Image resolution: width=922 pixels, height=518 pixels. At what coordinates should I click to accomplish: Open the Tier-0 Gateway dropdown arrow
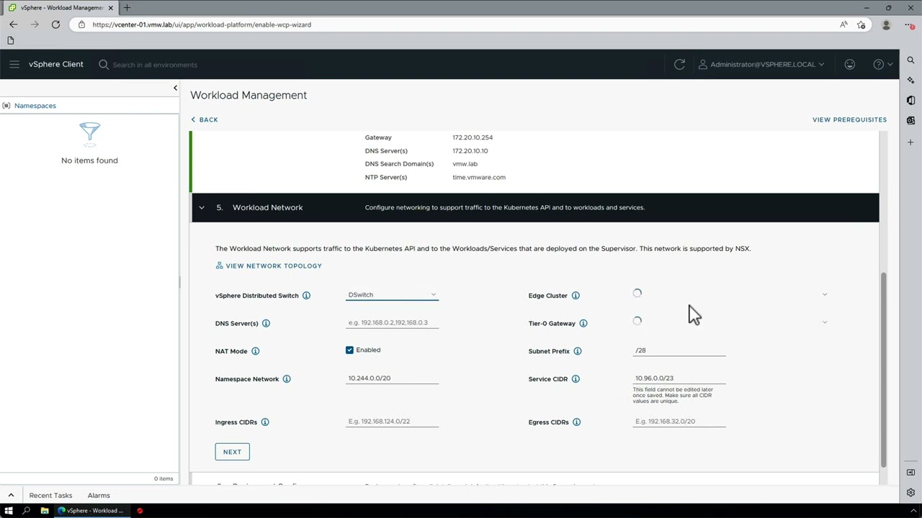coord(825,322)
